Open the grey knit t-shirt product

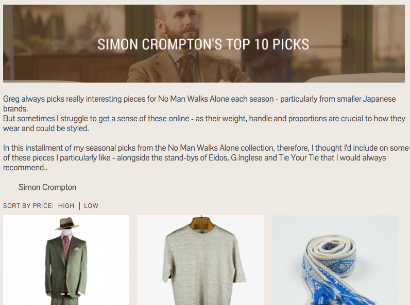pos(200,260)
